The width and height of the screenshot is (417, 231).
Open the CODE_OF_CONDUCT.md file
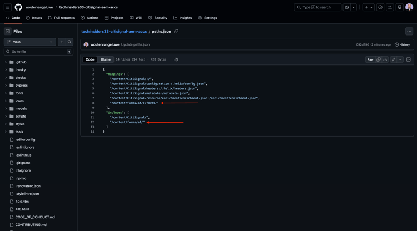tap(35, 217)
